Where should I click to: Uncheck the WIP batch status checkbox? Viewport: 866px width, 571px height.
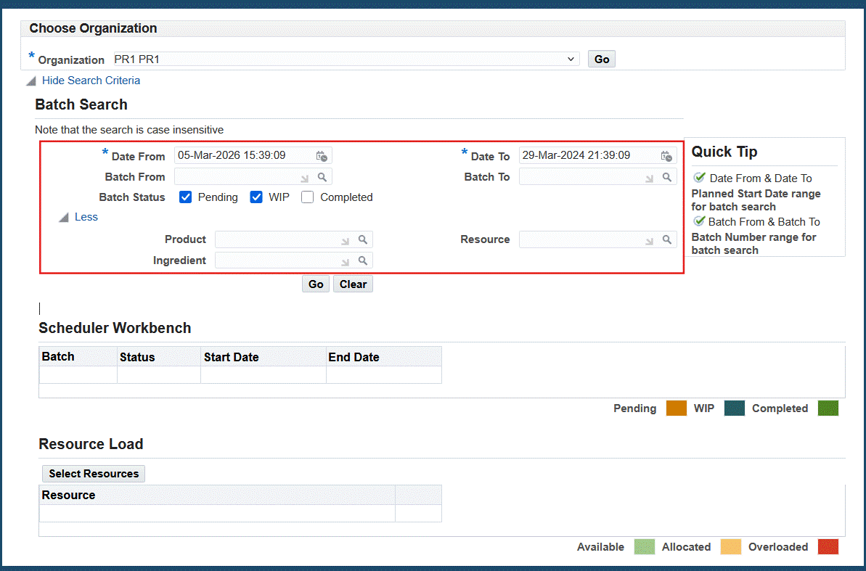click(256, 197)
